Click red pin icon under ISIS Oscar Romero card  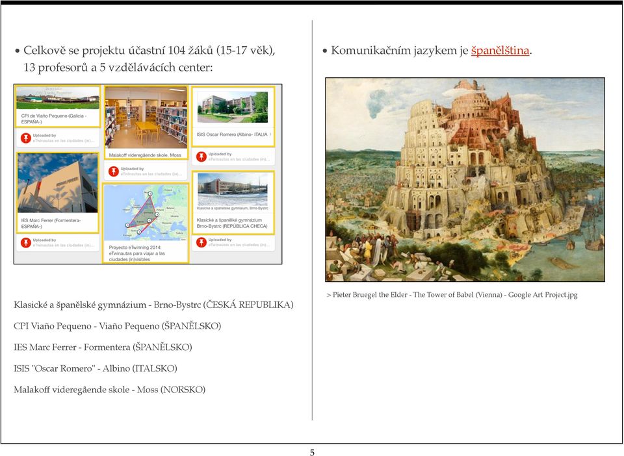pos(201,157)
